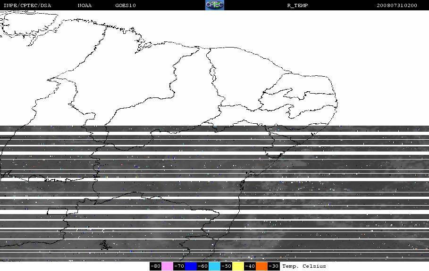Image resolution: width=429 pixels, height=271 pixels.
Task: Click the NOAA label in header
Action: [x=84, y=5]
